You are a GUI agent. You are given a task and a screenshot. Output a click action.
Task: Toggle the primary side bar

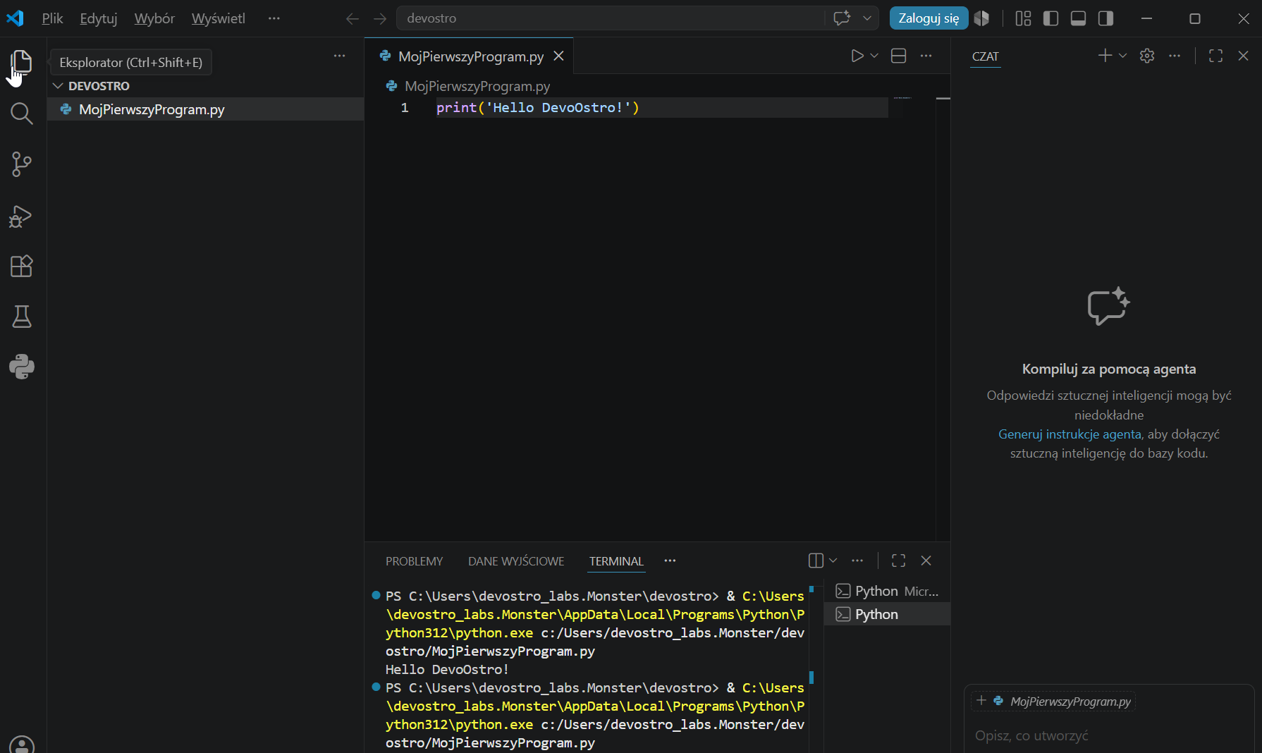[1050, 18]
